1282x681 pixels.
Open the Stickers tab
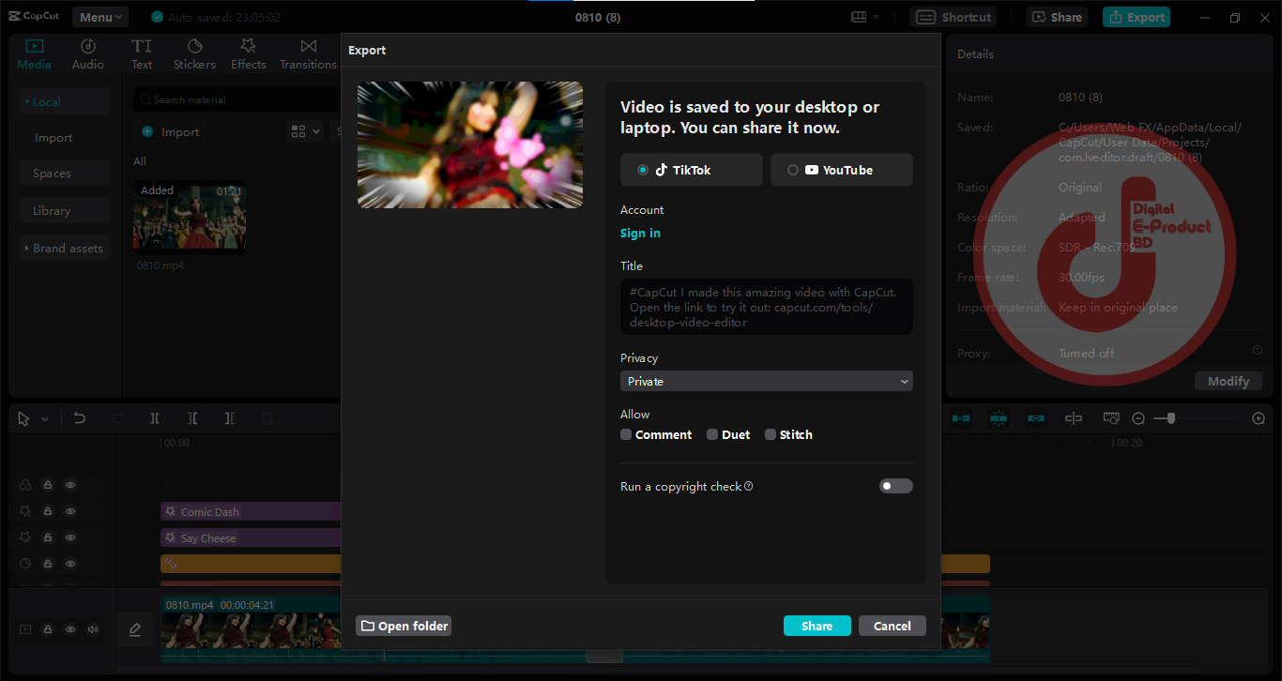194,54
